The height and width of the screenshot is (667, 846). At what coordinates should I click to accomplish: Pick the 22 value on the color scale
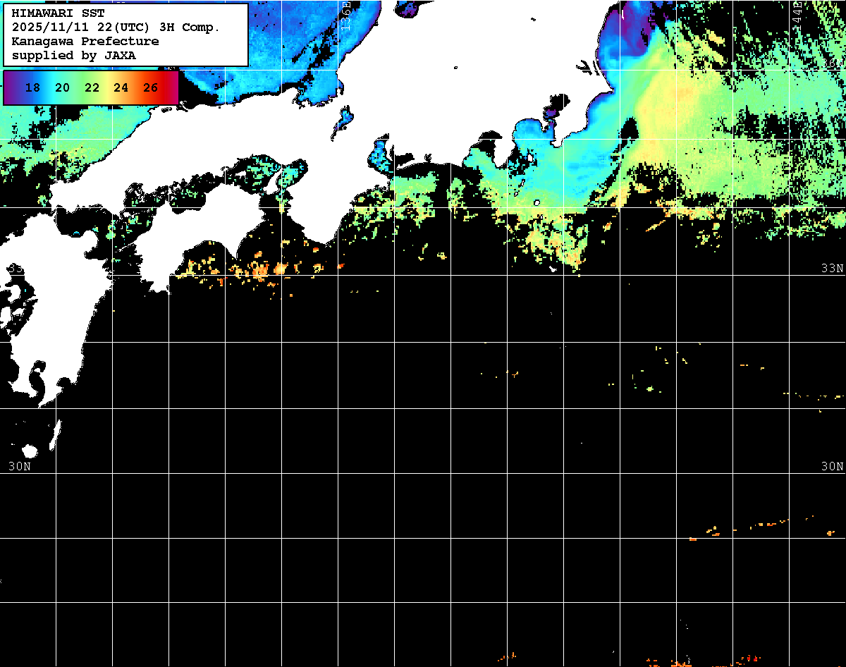92,88
